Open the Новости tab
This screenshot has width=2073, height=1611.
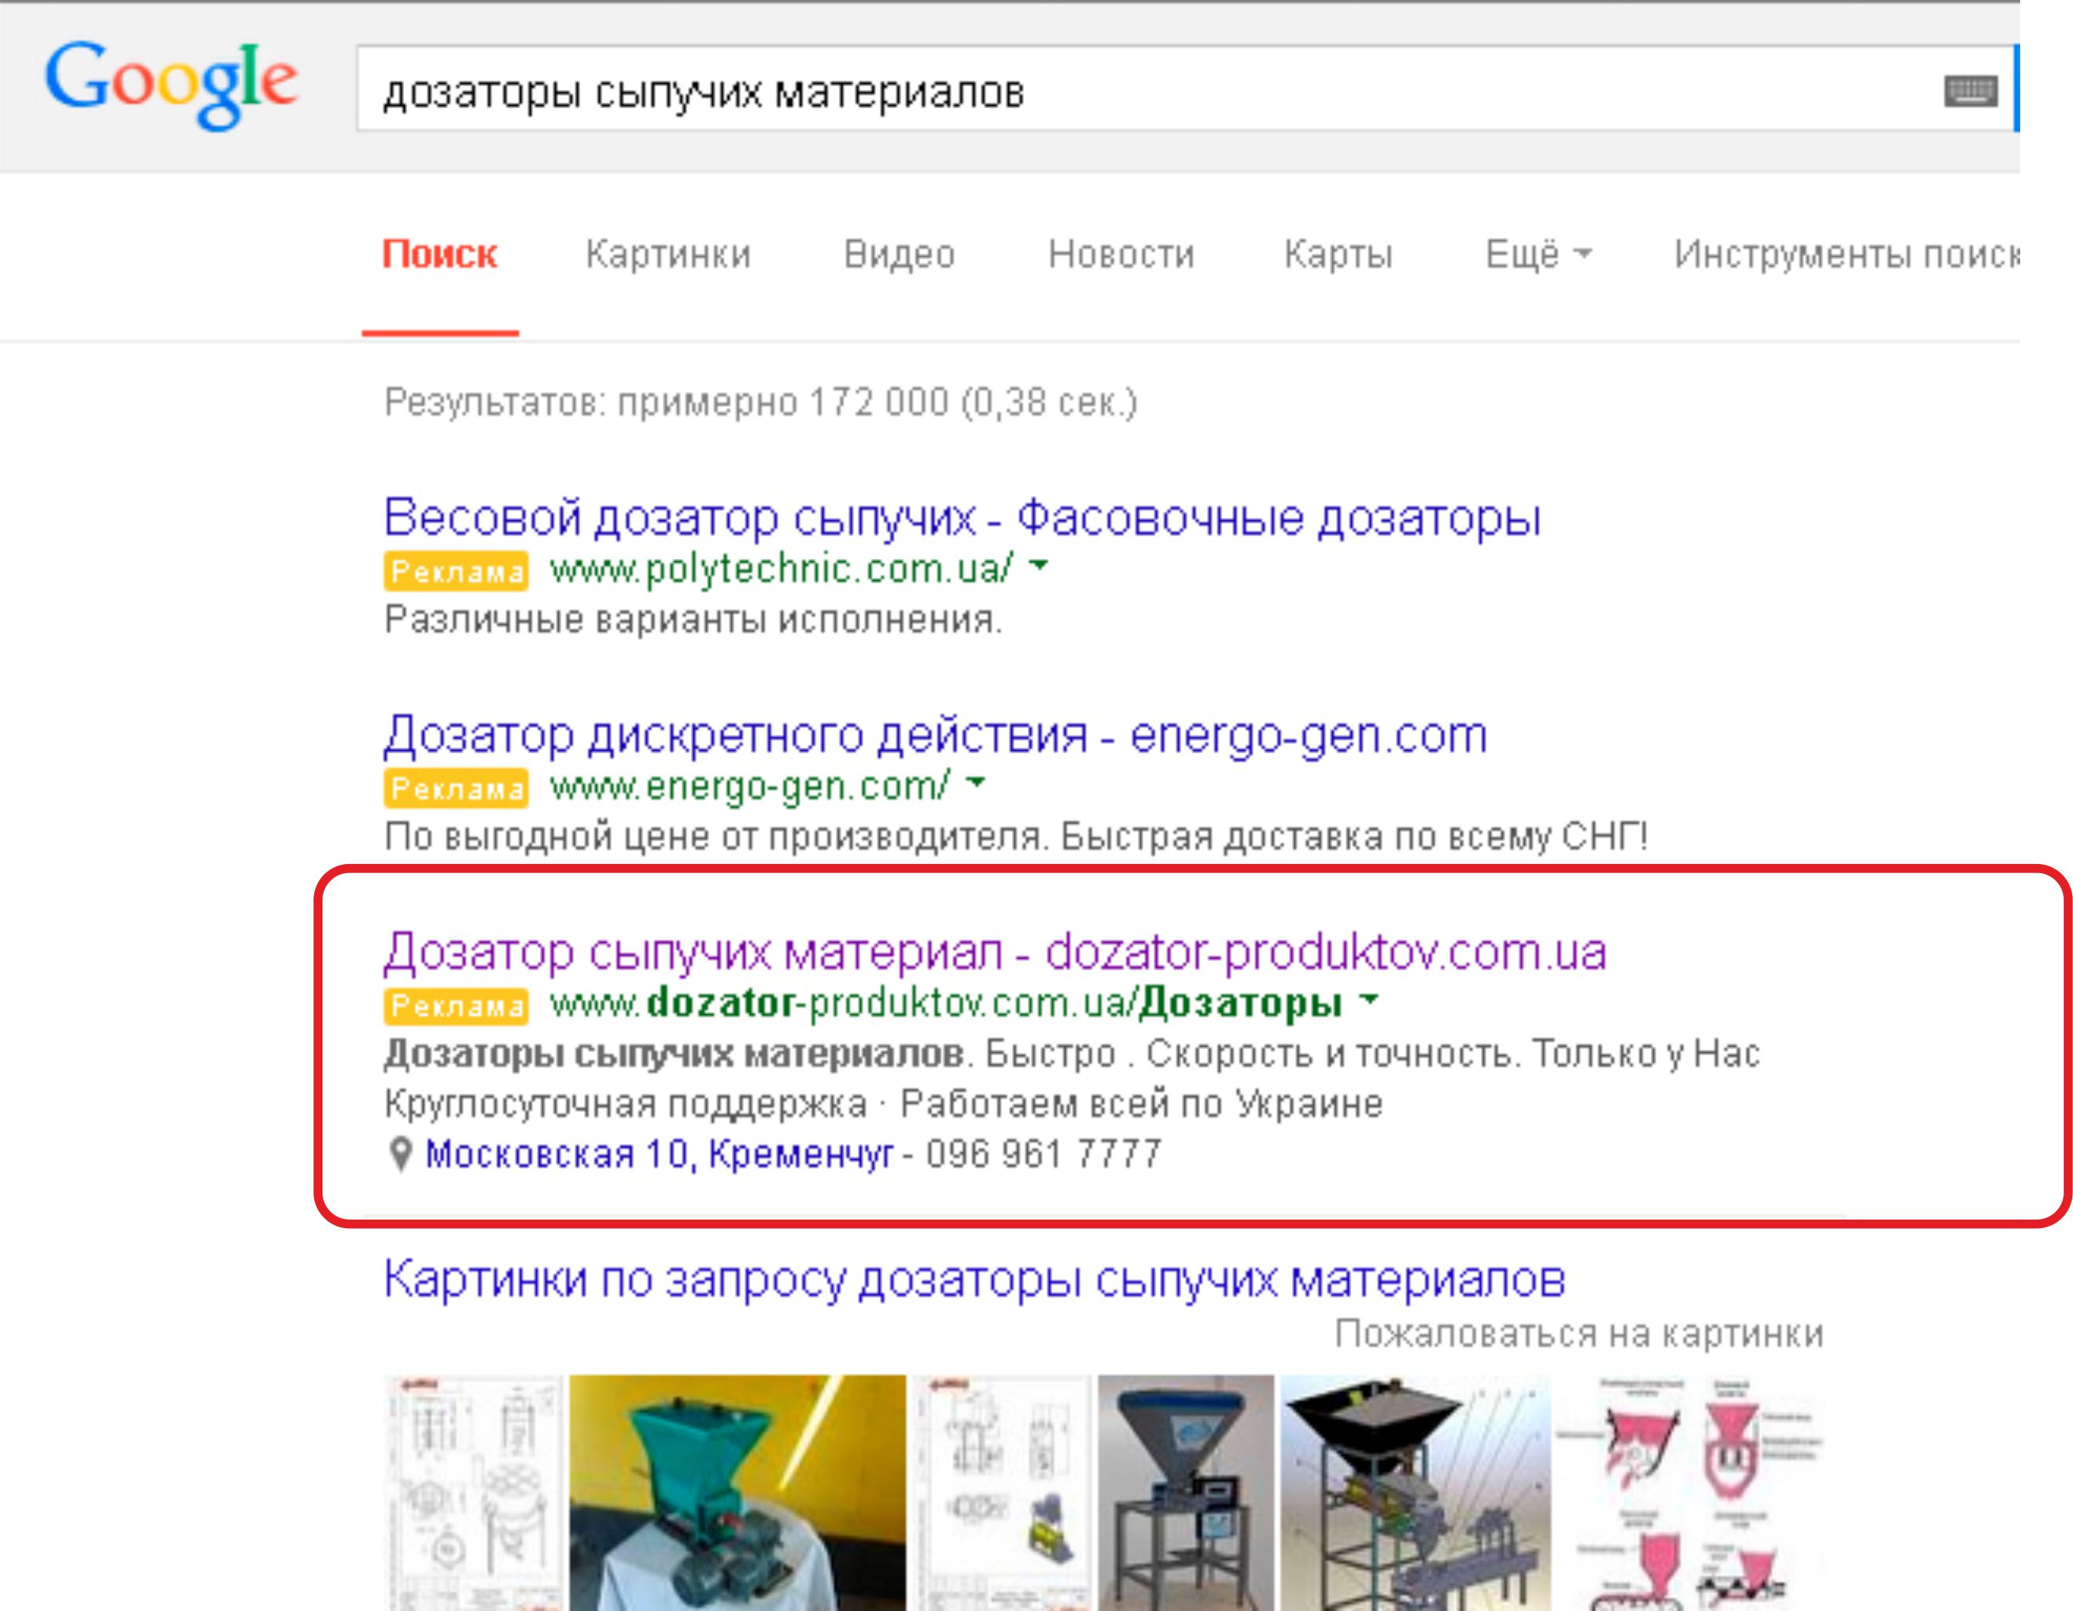1121,255
